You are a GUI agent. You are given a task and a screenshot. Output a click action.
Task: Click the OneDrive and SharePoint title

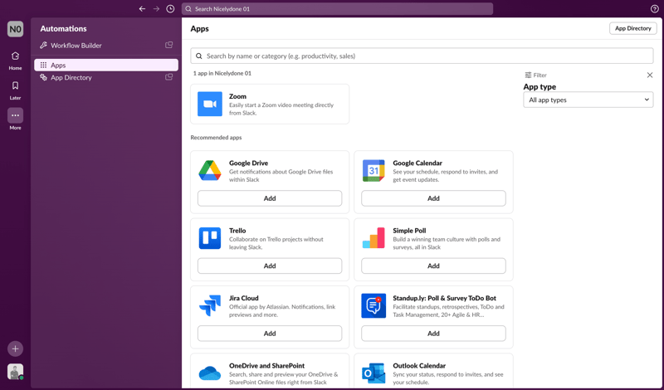[266, 366]
